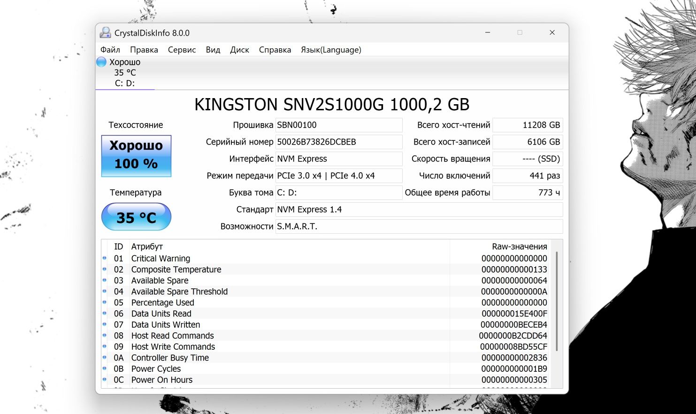This screenshot has width=696, height=414.
Task: Select the Controller Busy Time attribute row
Action: pos(326,358)
